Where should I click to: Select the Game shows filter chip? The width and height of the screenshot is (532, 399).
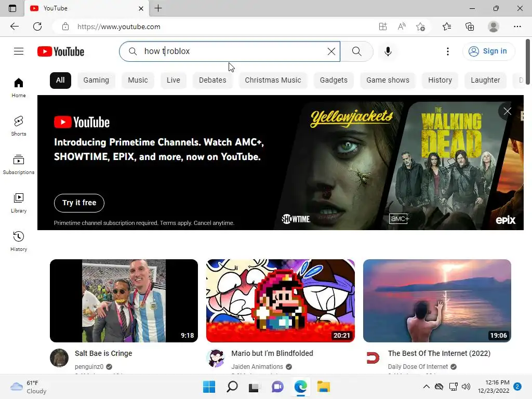tap(388, 80)
